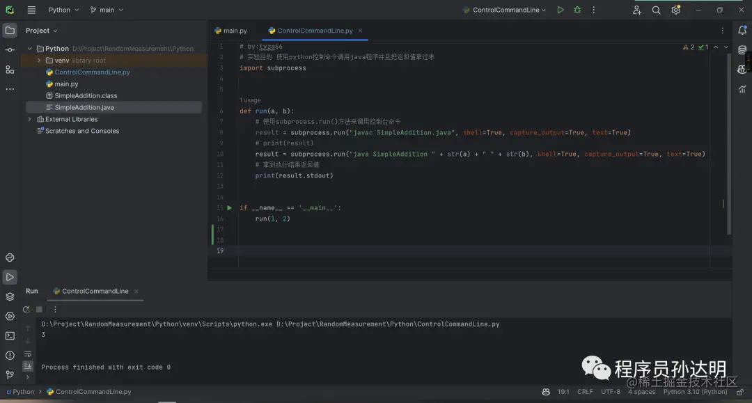Open IDE settings gear
Viewport: 752px width, 403px height.
[x=675, y=10]
